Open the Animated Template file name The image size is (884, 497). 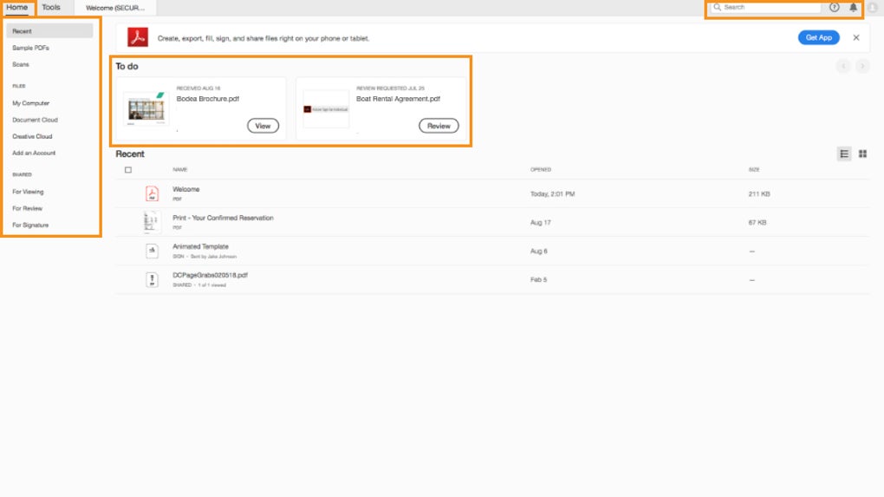(200, 246)
